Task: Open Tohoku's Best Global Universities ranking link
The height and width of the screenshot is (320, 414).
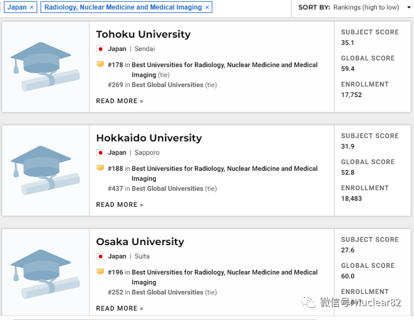Action: (167, 85)
